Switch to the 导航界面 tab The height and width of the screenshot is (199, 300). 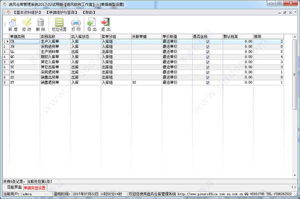[x=14, y=187]
